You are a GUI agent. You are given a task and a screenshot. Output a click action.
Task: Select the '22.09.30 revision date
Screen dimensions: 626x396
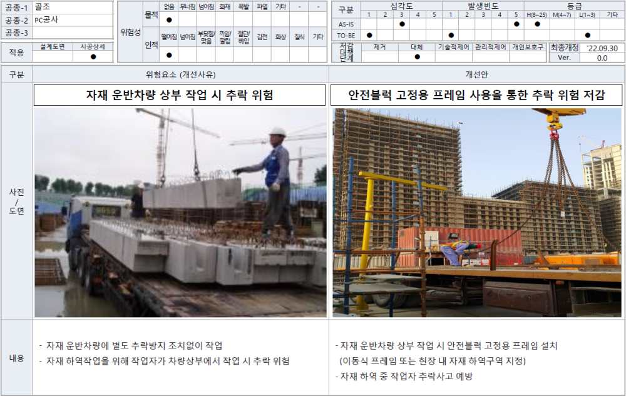602,48
